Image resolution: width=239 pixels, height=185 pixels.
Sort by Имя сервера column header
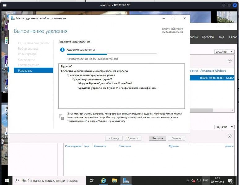[x=73, y=146]
